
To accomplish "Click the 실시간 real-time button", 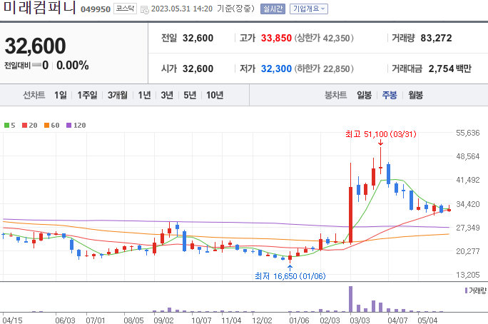I will (x=273, y=9).
